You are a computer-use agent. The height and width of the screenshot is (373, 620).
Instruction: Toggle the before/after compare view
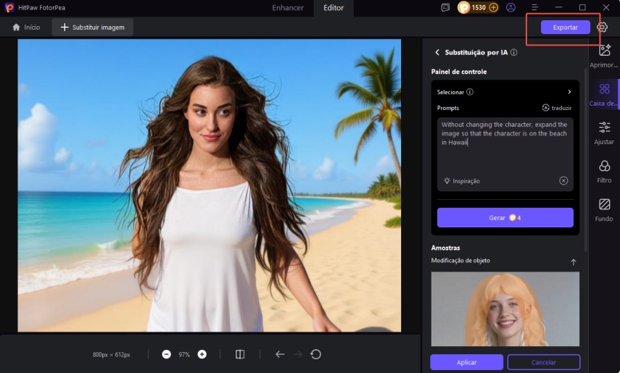pyautogui.click(x=240, y=354)
